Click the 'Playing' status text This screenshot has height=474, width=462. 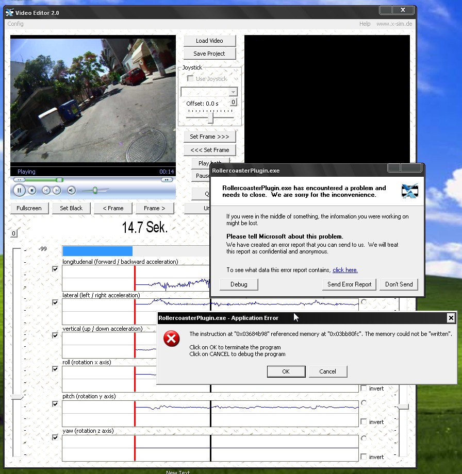[26, 172]
